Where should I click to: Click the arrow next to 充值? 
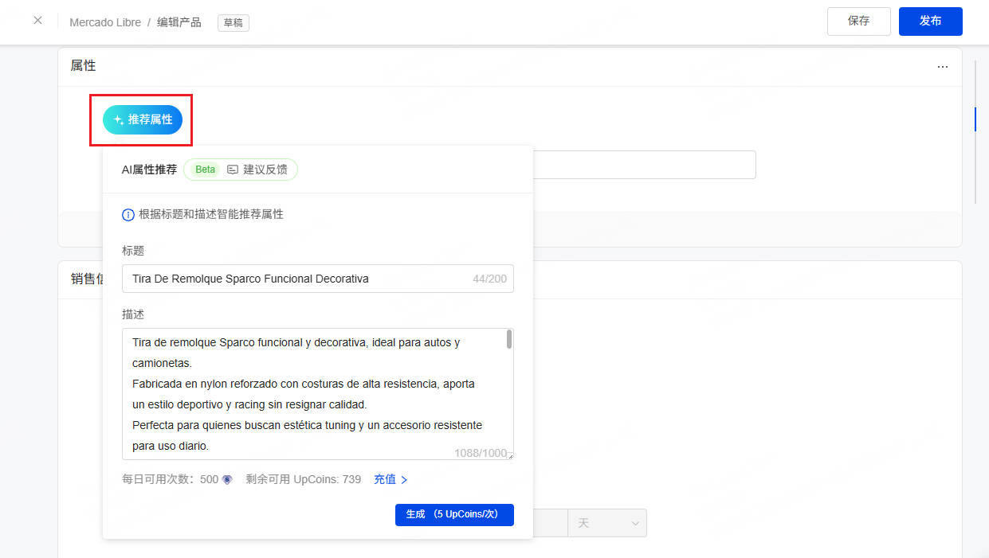pos(404,480)
